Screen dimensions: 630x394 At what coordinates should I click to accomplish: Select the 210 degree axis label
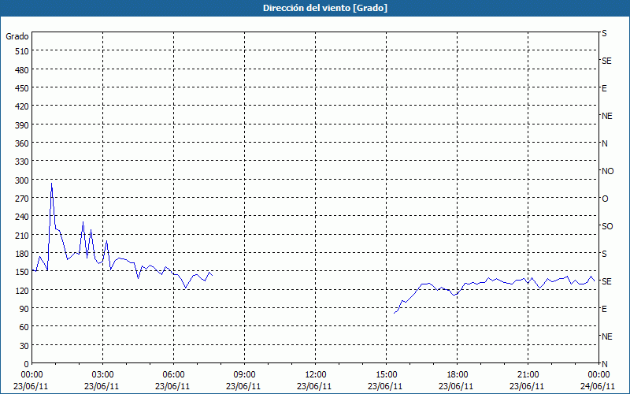point(23,235)
